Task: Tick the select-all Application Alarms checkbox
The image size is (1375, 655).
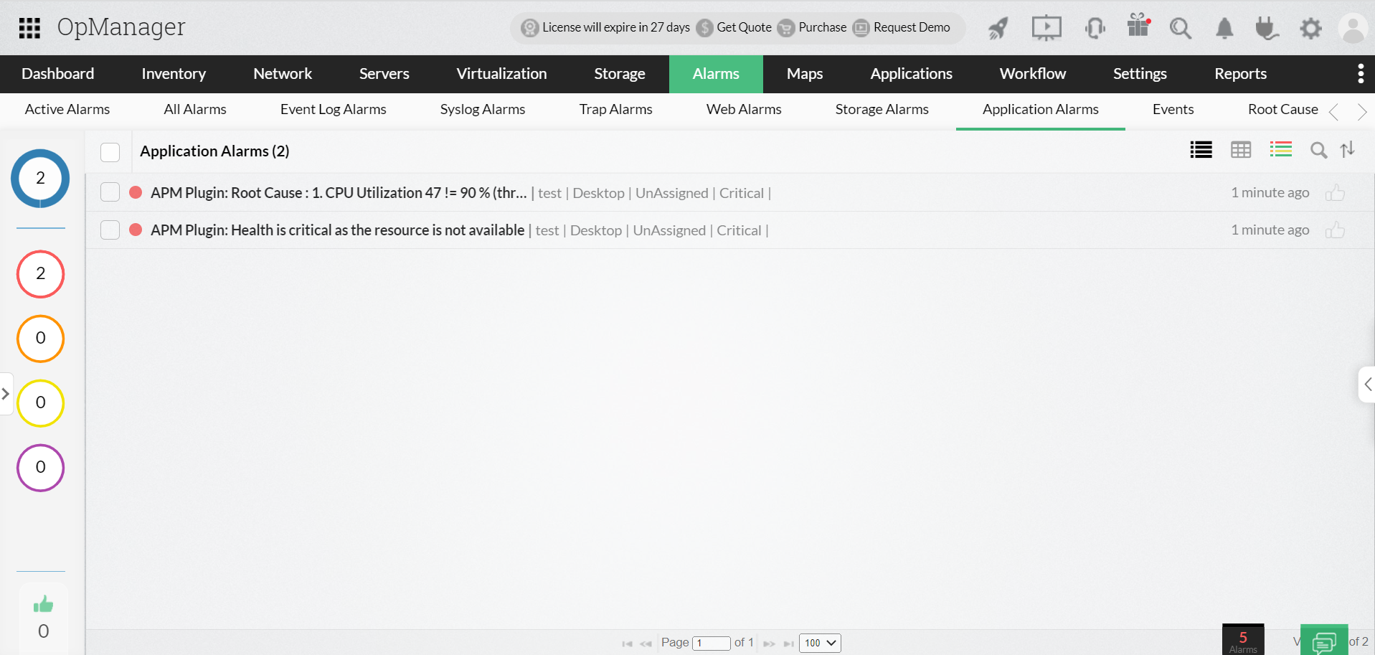Action: pyautogui.click(x=110, y=152)
